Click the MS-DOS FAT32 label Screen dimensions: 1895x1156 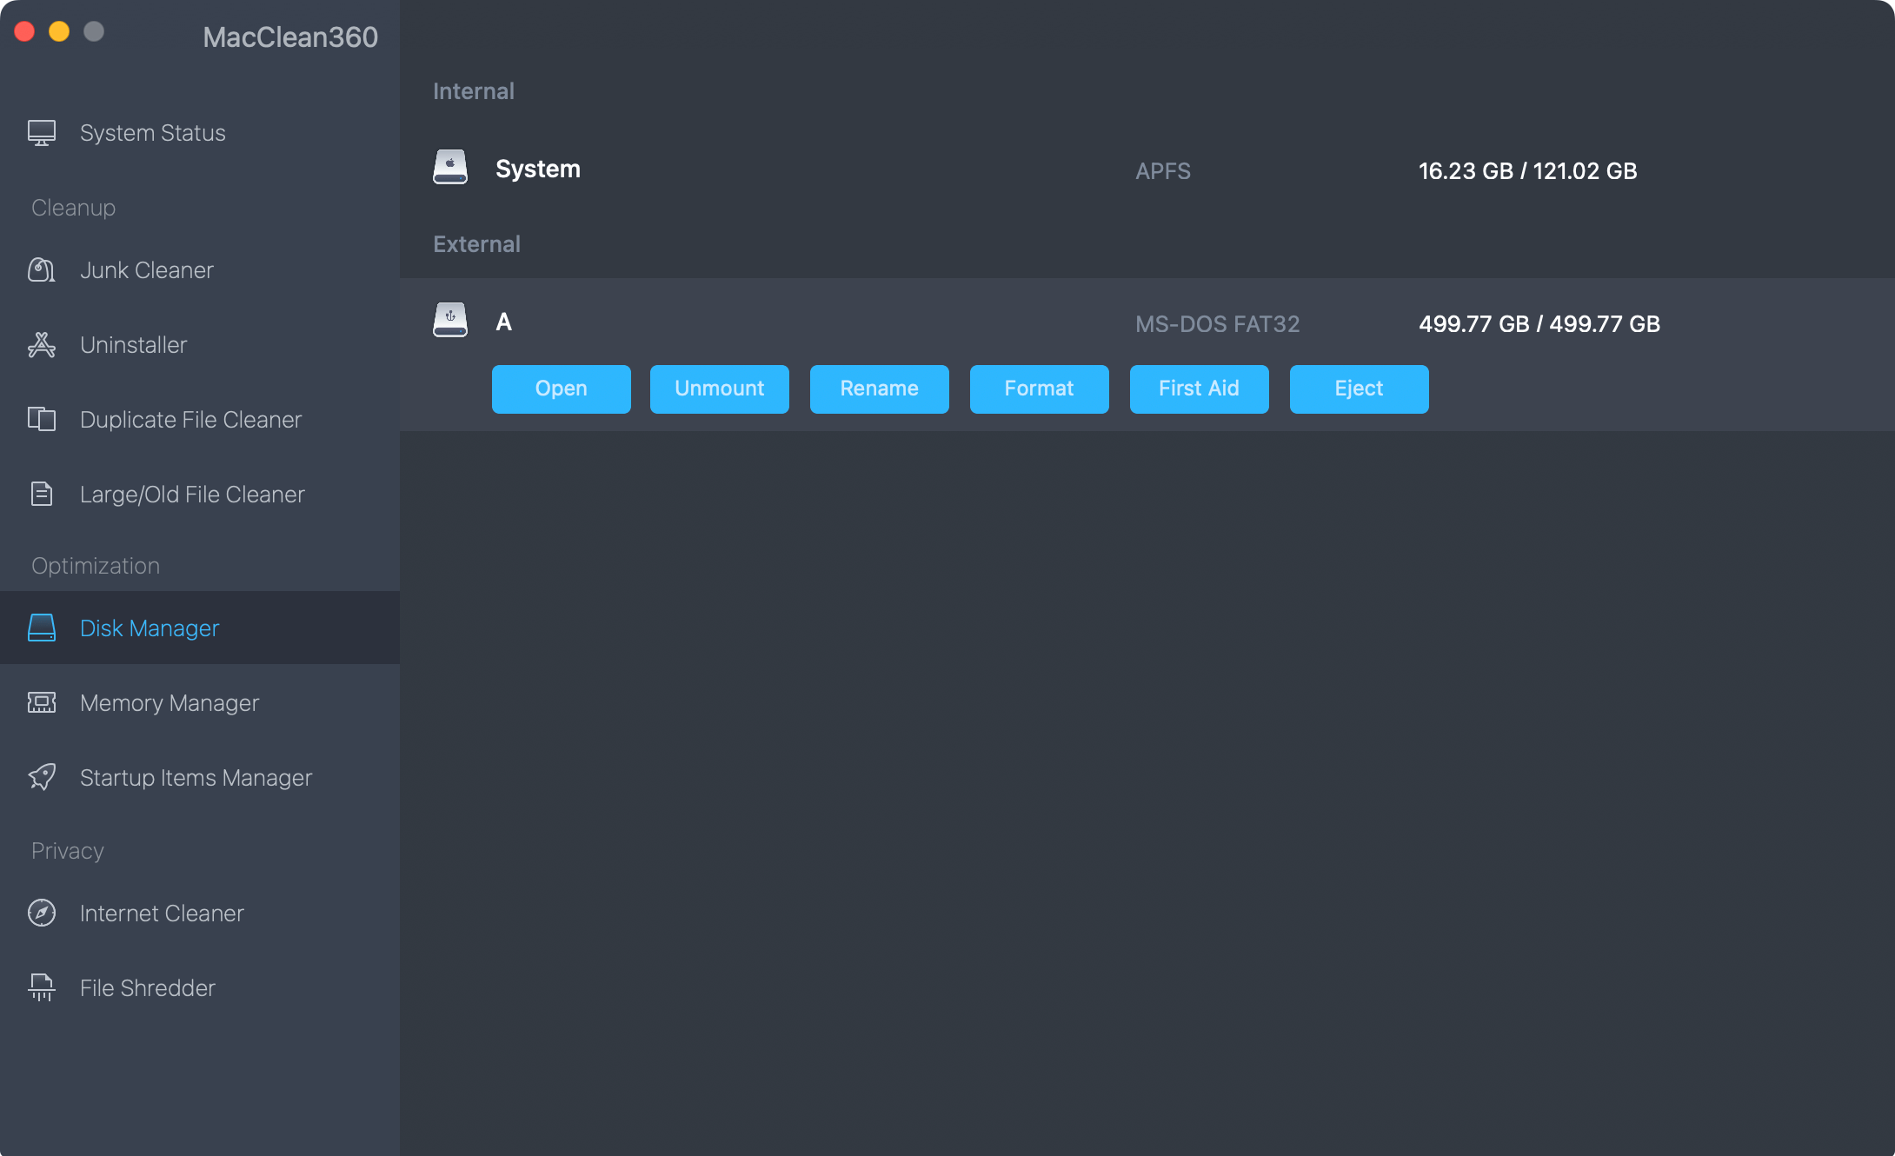(x=1218, y=324)
